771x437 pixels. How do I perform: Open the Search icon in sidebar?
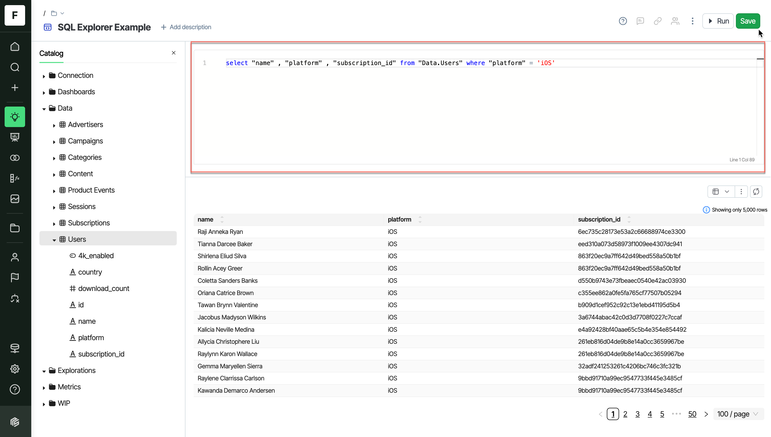(x=15, y=67)
